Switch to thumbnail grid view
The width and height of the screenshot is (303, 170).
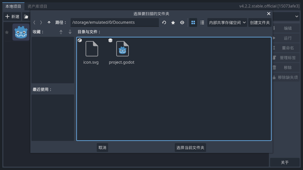click(193, 22)
